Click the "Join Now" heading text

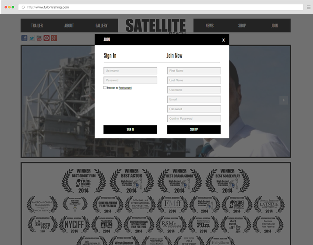click(x=174, y=56)
